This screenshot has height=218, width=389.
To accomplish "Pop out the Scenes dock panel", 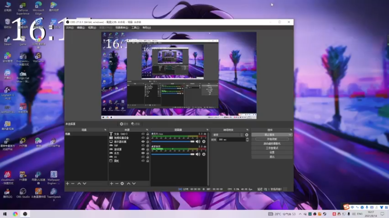I will [105, 130].
